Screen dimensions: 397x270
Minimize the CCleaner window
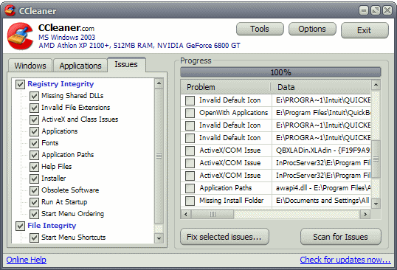pyautogui.click(x=364, y=10)
